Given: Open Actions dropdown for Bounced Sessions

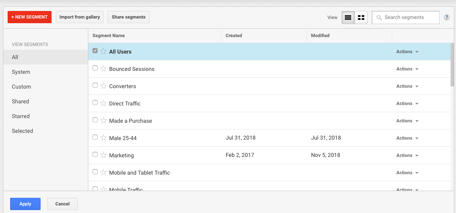Looking at the screenshot, I should pyautogui.click(x=407, y=69).
